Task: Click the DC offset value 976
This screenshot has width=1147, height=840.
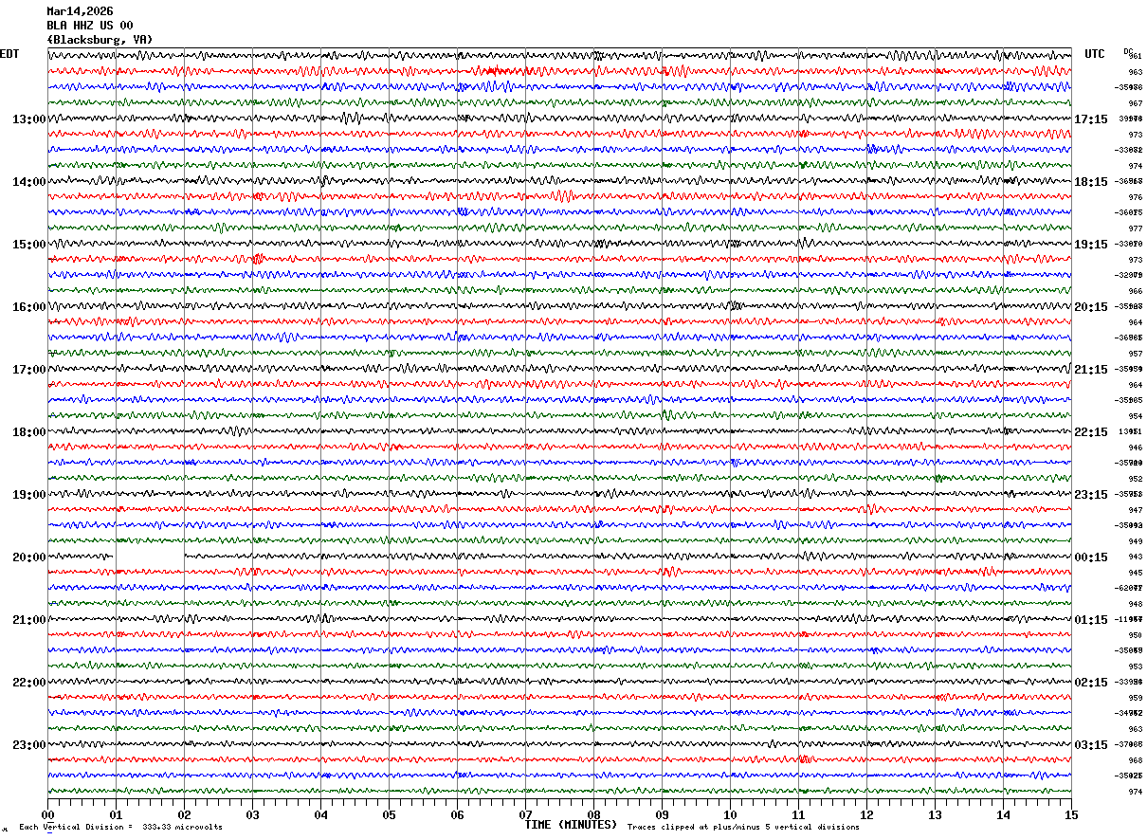Action: click(x=1135, y=197)
